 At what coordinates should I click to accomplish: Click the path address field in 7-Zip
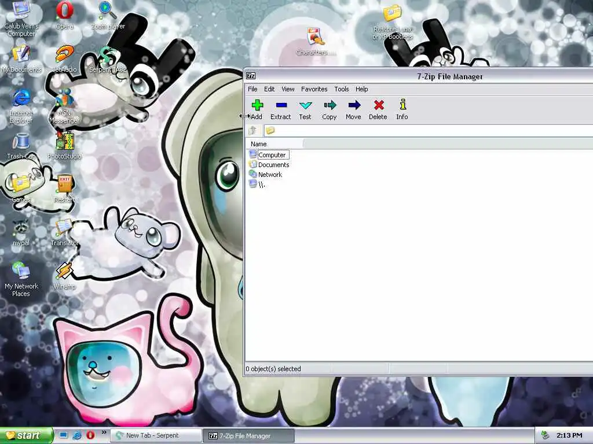429,131
